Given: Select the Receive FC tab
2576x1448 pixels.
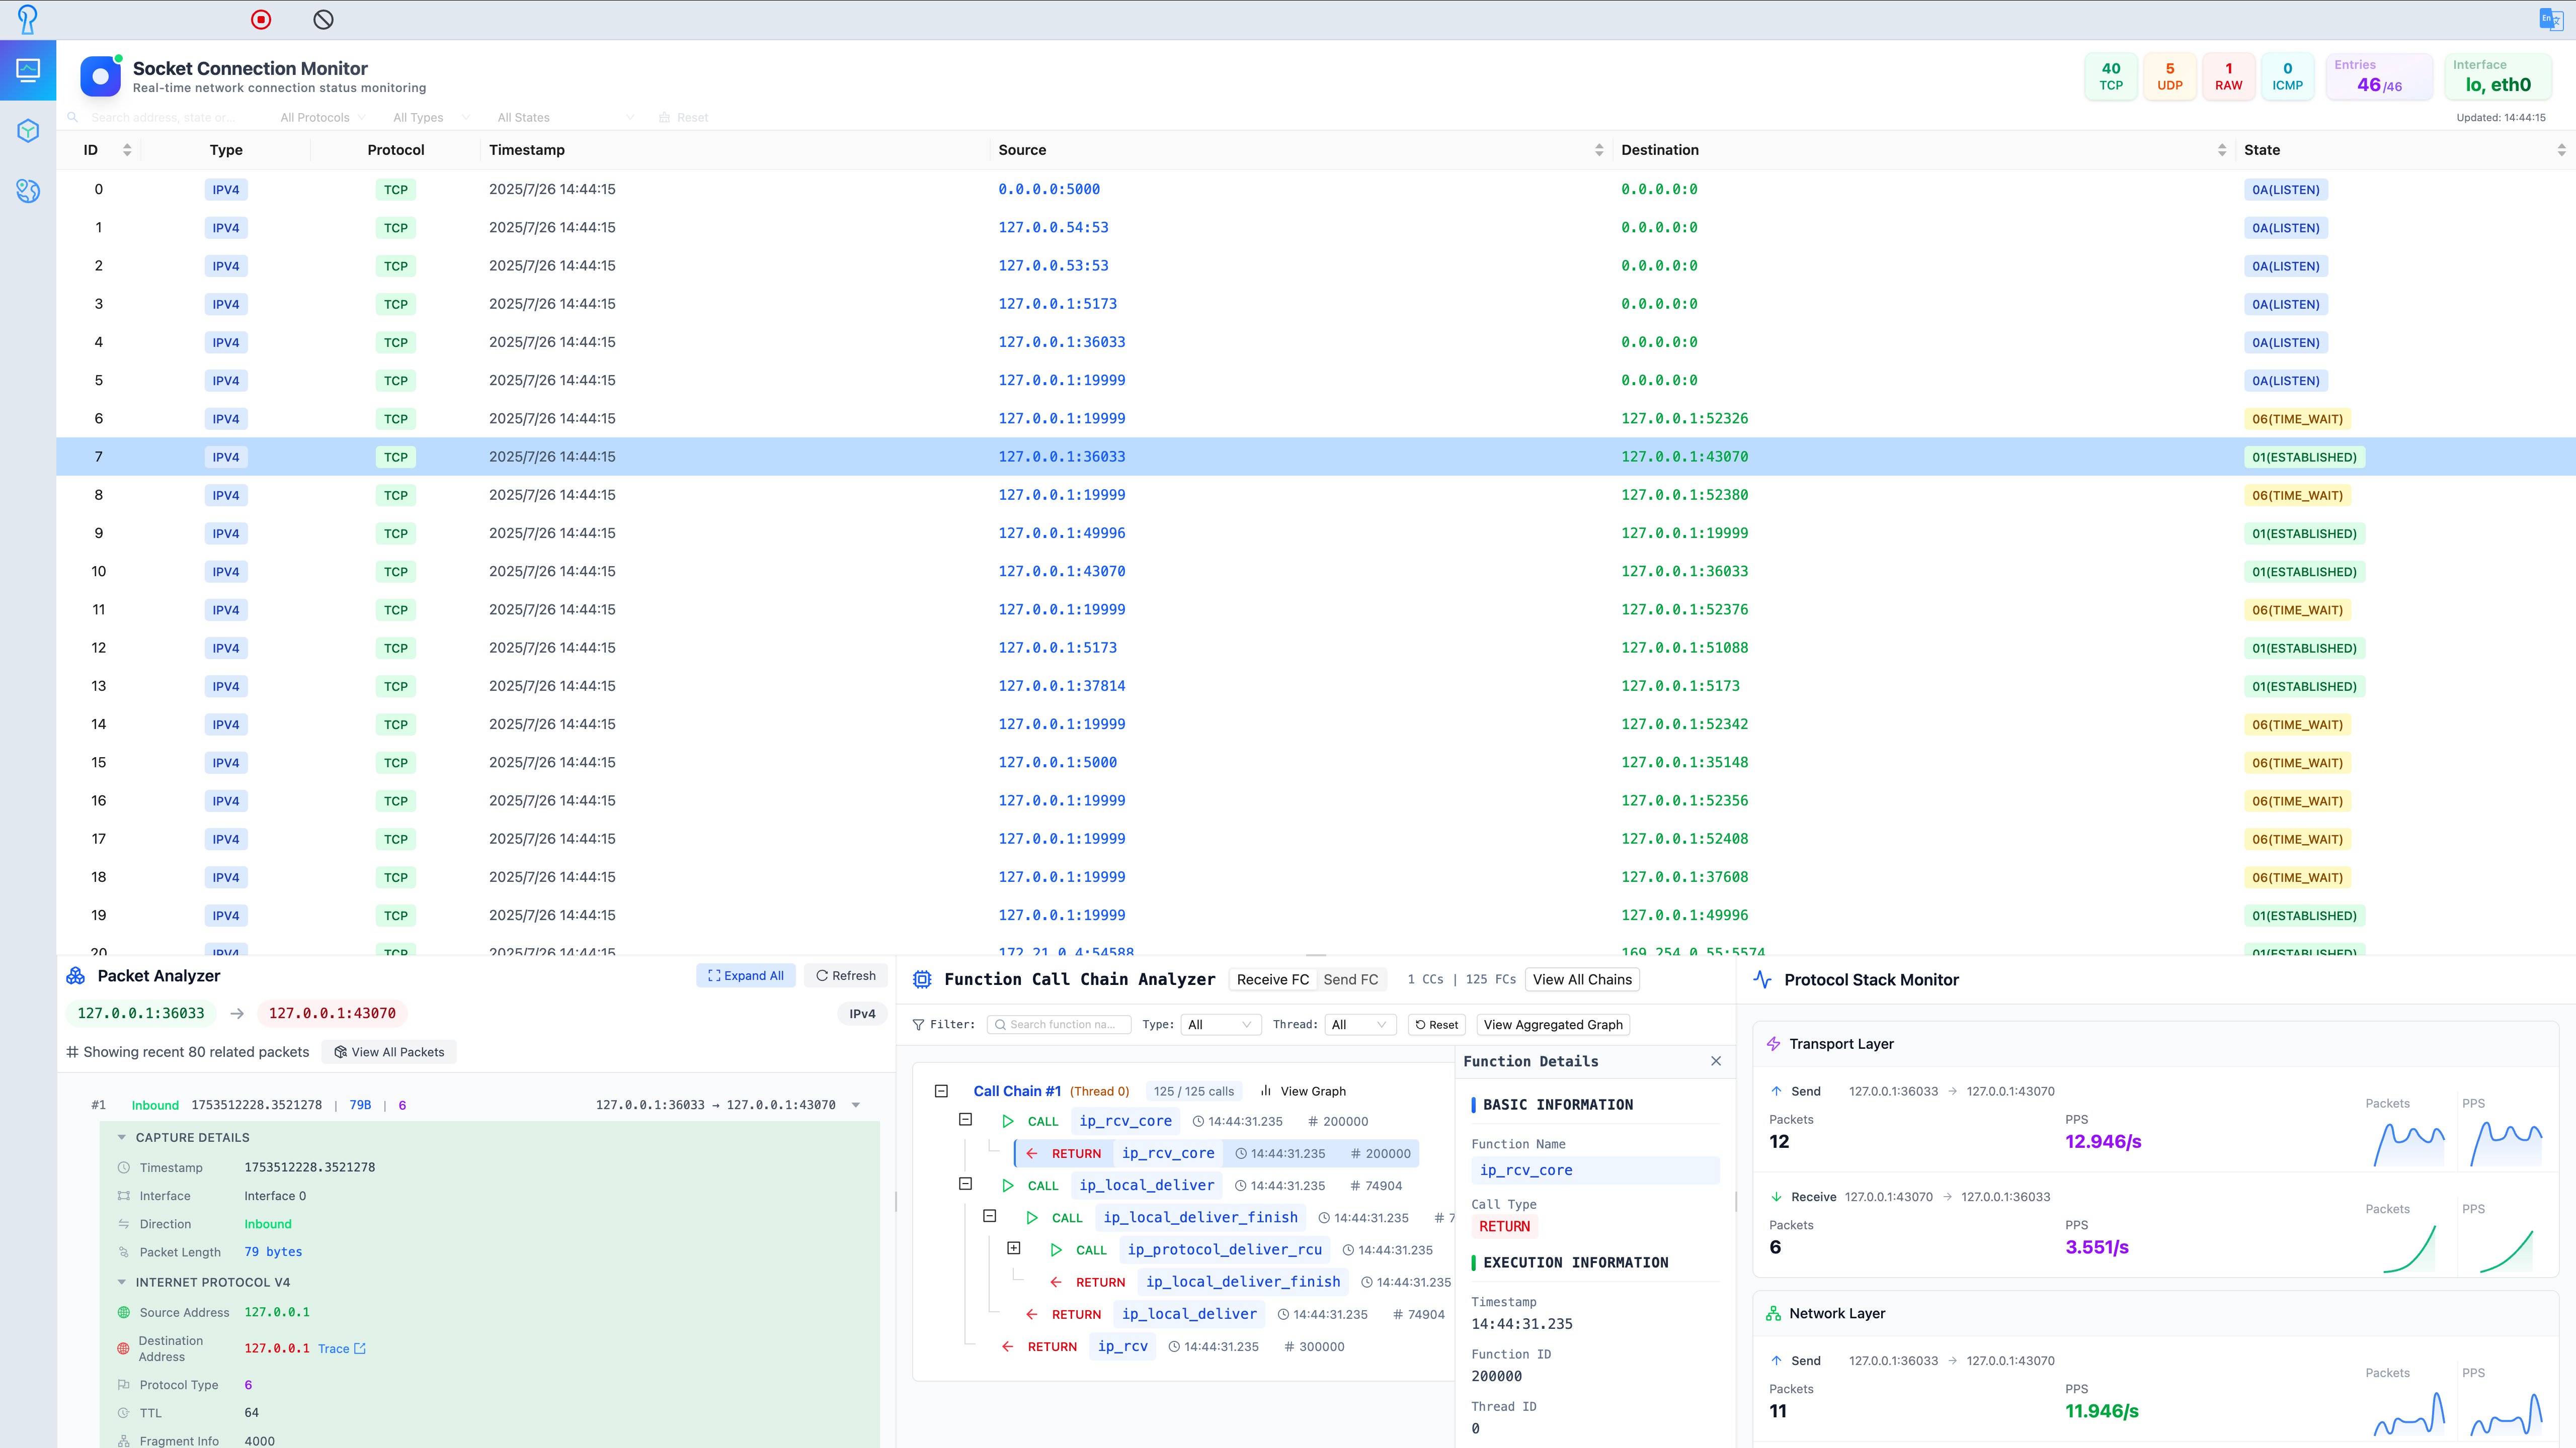Looking at the screenshot, I should point(1272,979).
